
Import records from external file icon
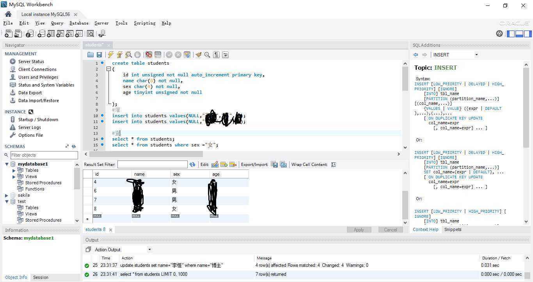283,164
